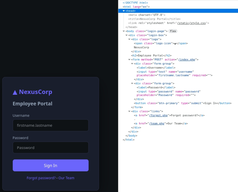Select the closing </html> tag line
238x192 pixels.
pyautogui.click(x=129, y=140)
